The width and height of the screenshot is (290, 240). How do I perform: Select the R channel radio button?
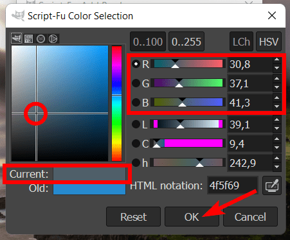136,64
